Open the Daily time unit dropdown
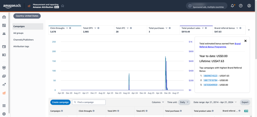 (x=184, y=102)
